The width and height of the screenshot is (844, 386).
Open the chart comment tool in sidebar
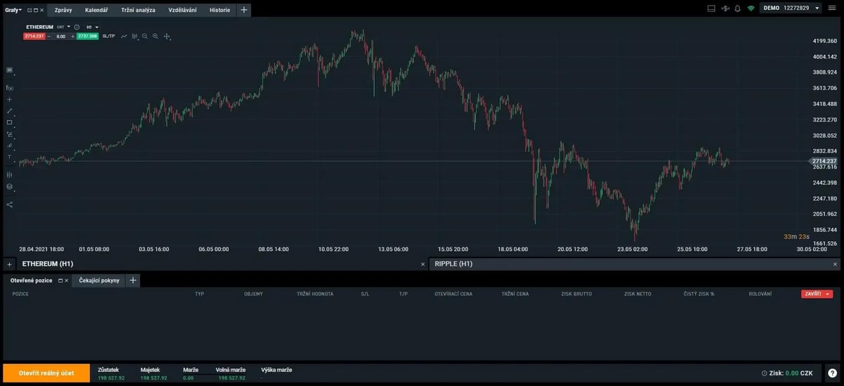(x=9, y=70)
